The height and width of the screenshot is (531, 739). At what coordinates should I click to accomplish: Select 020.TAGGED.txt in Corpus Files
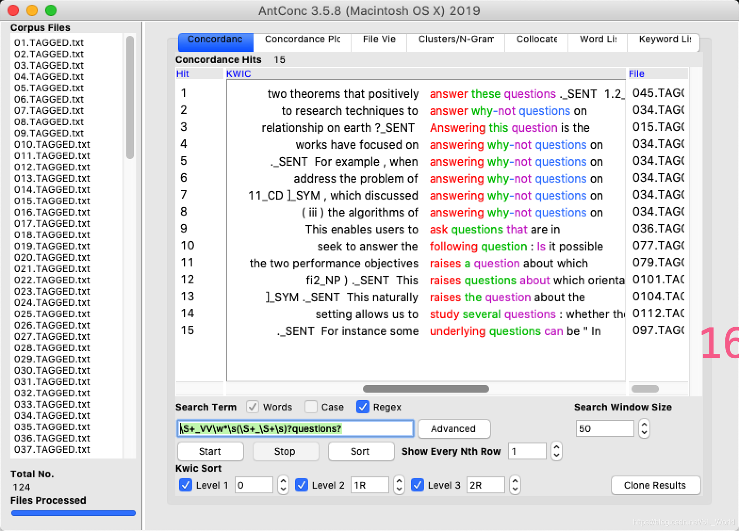point(52,257)
